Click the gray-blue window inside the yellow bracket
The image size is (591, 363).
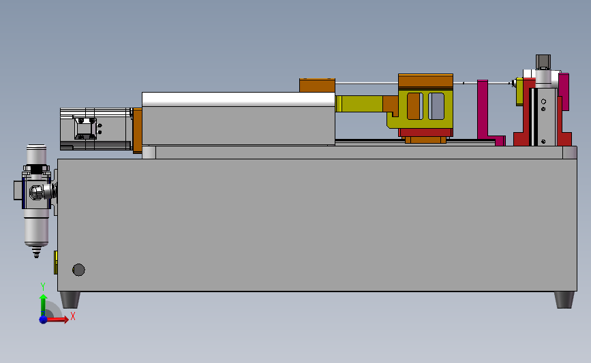point(436,106)
